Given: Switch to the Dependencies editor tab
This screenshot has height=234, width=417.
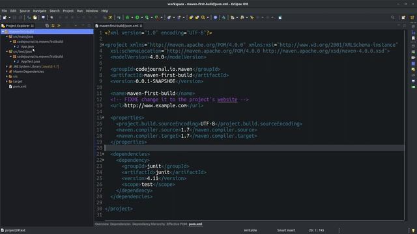Looking at the screenshot, I should point(120,224).
